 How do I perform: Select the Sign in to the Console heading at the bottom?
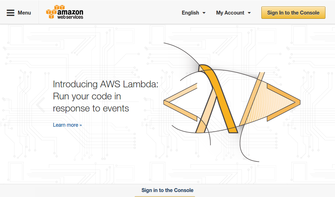167,190
